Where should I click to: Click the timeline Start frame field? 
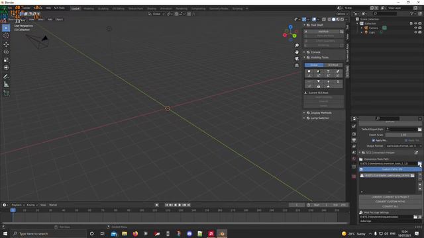[321, 205]
